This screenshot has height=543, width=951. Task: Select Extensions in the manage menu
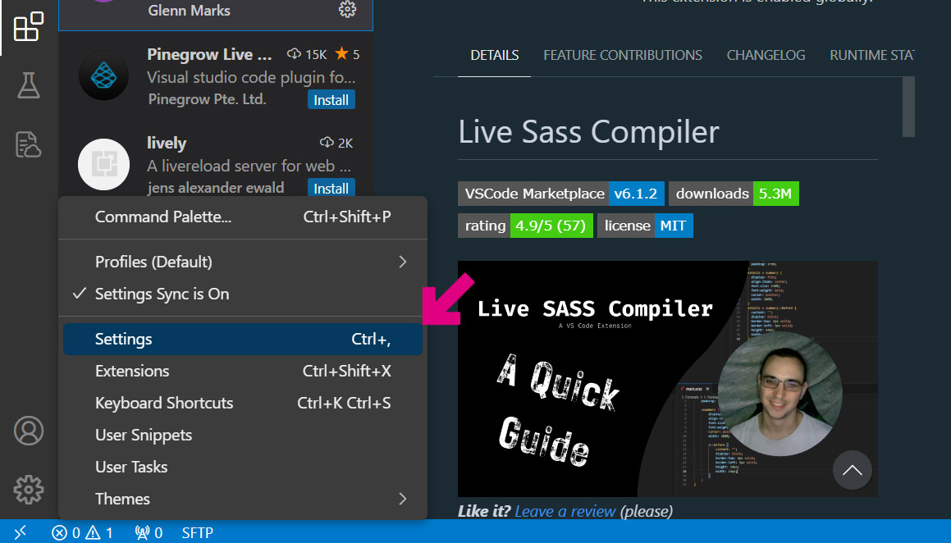(x=243, y=371)
